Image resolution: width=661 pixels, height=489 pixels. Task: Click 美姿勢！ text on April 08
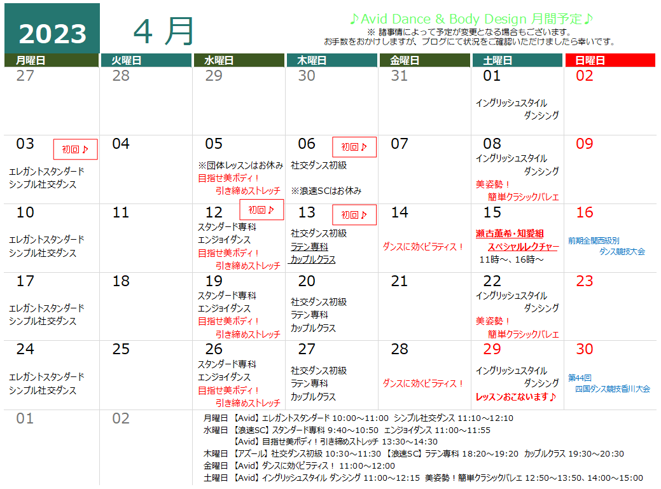[493, 184]
